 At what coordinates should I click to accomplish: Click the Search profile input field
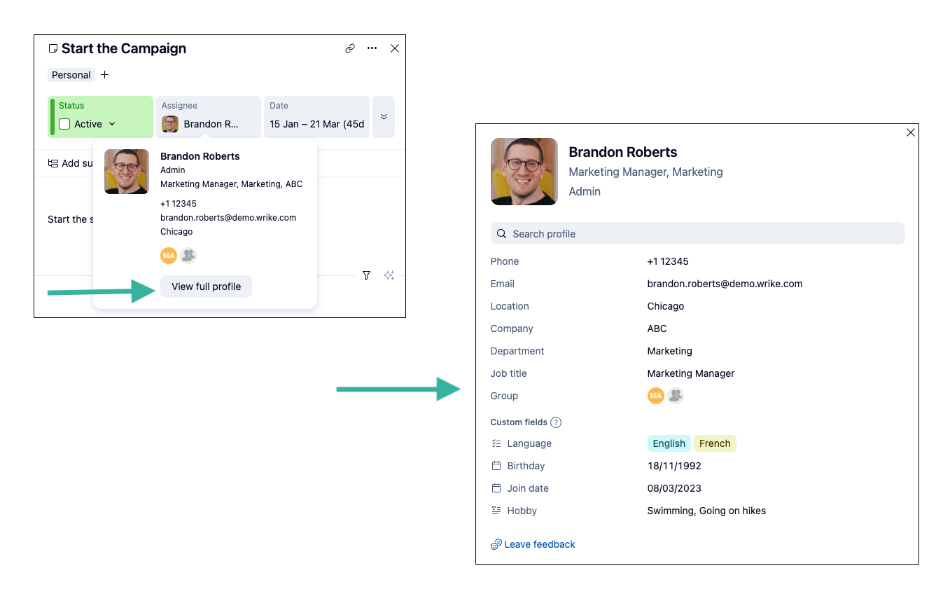[698, 234]
